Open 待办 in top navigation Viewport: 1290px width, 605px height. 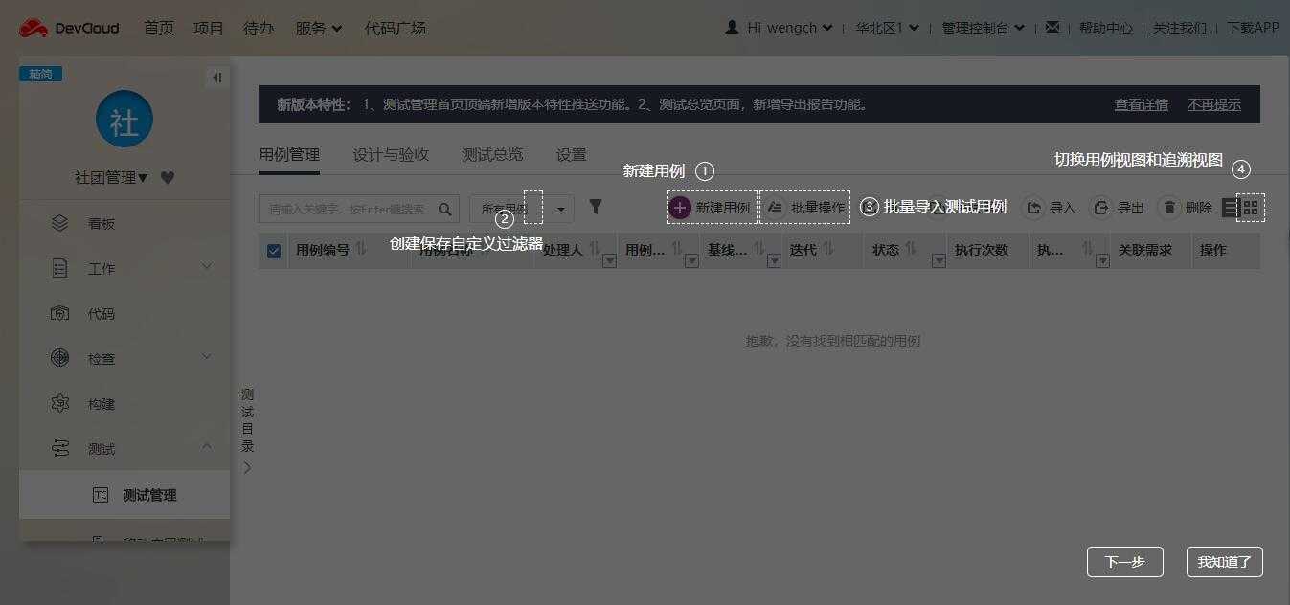[259, 28]
